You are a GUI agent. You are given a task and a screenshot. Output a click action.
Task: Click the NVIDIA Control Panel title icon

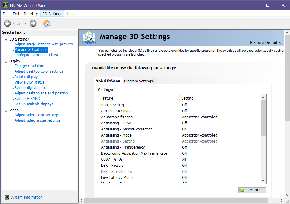pos(5,5)
